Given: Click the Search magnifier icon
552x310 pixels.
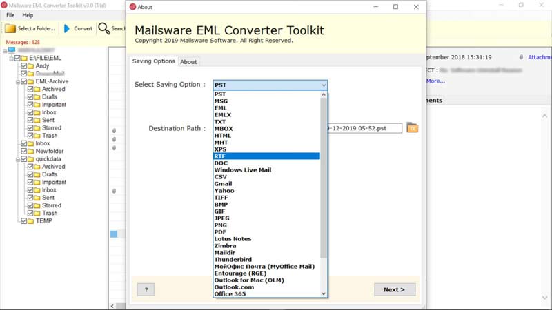Looking at the screenshot, I should pyautogui.click(x=104, y=28).
